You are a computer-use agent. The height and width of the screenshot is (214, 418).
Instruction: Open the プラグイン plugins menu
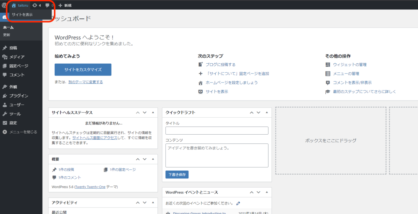click(x=19, y=96)
